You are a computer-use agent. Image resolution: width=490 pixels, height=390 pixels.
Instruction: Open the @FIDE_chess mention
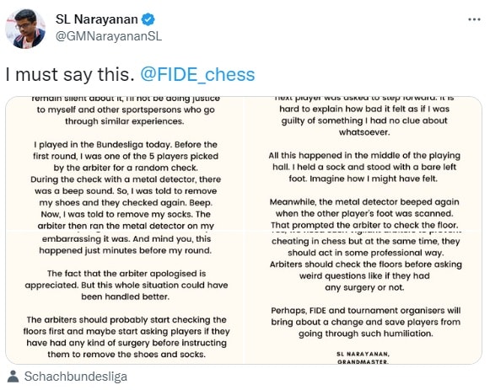(x=197, y=75)
